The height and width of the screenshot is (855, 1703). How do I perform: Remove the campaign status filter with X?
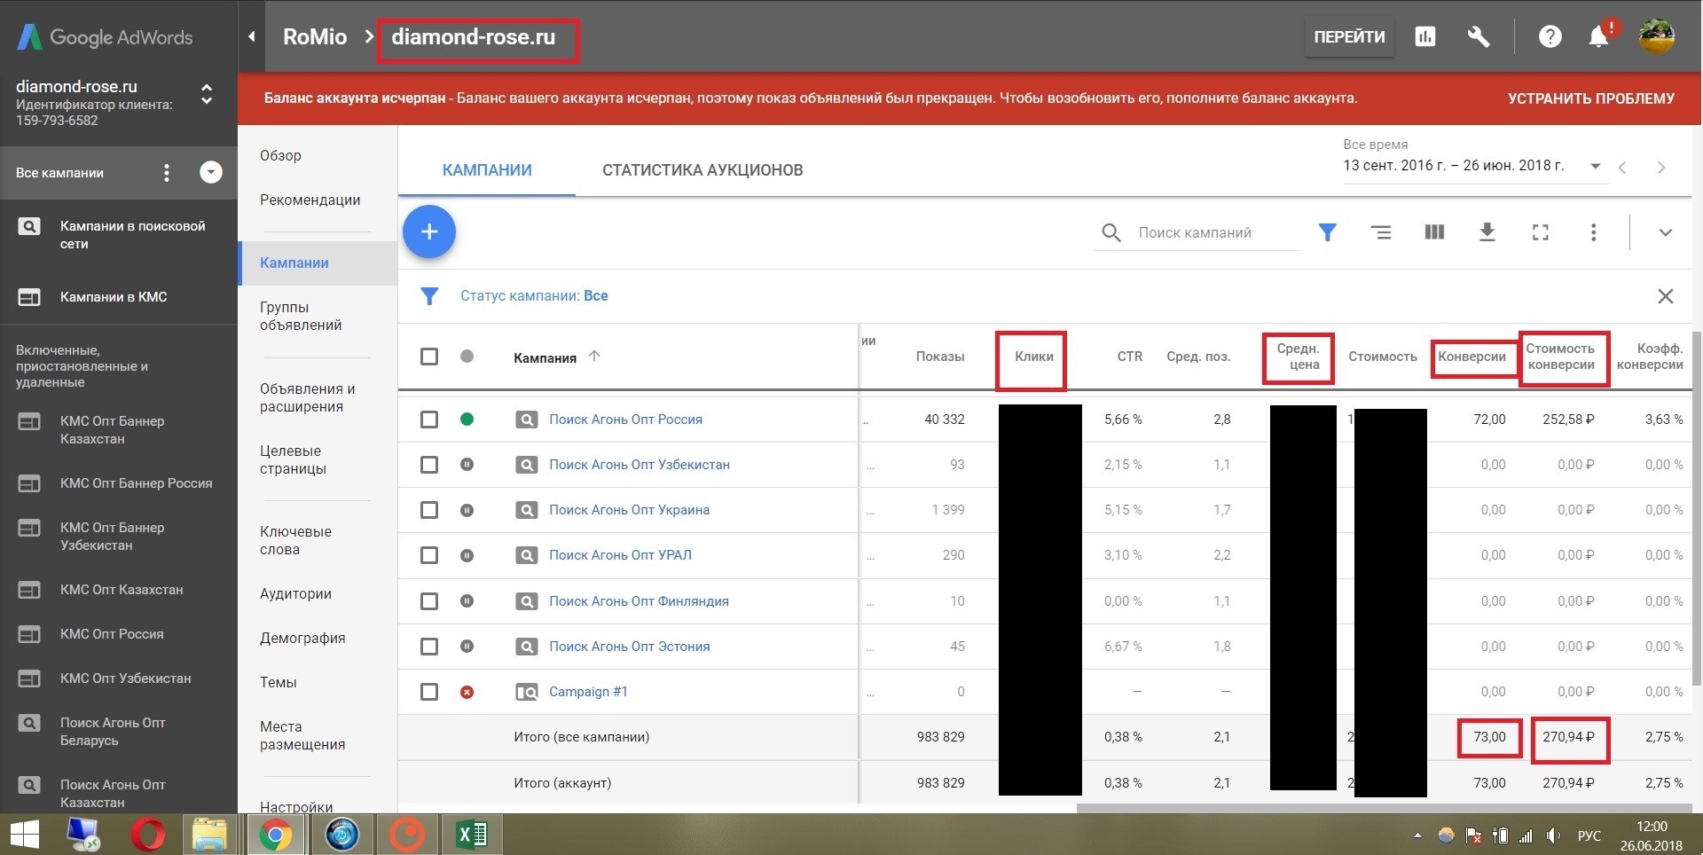point(1666,296)
